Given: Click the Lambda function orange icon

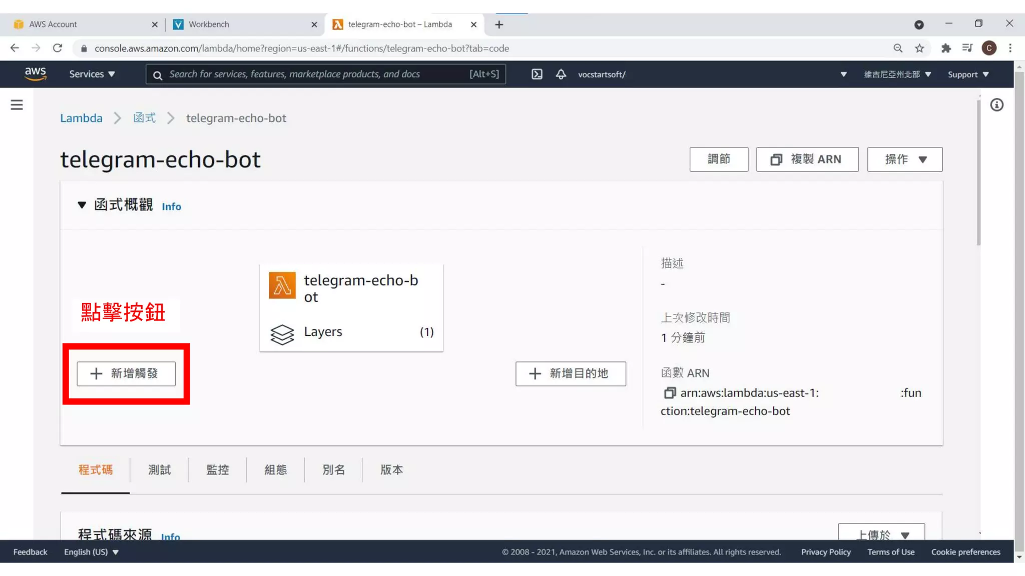Looking at the screenshot, I should point(282,285).
